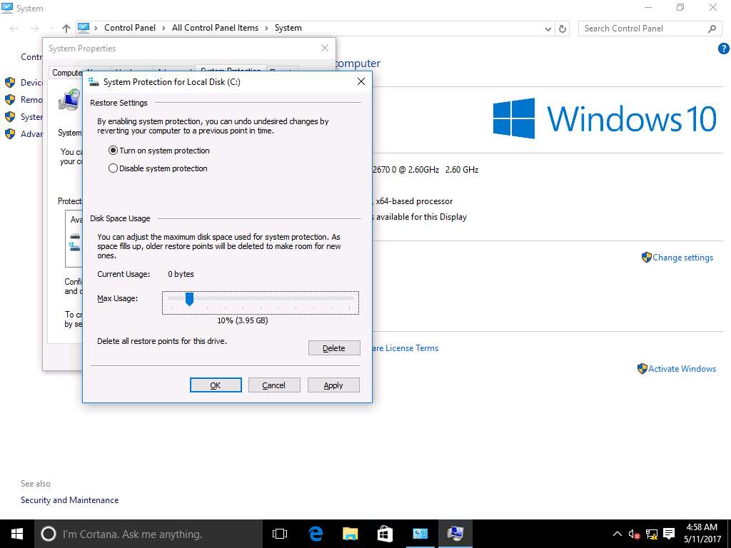Image resolution: width=731 pixels, height=548 pixels.
Task: Expand the address bar history dropdown
Action: (548, 29)
